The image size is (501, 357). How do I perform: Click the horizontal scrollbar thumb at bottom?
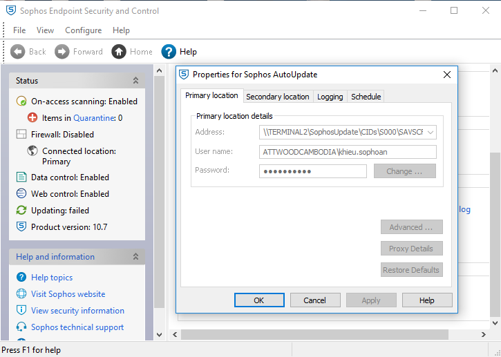314,334
